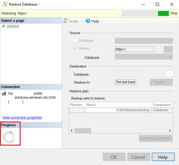179x165 pixels.
Task: Click the bottom Help button
Action: coord(163,157)
